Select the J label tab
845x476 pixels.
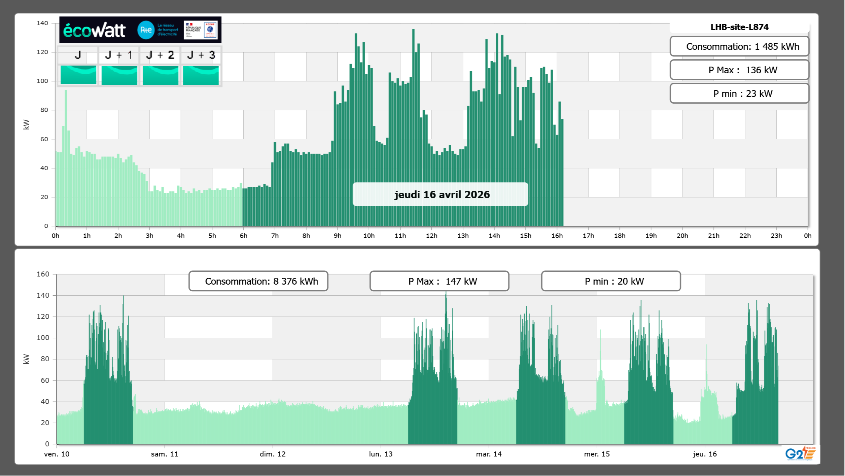78,55
